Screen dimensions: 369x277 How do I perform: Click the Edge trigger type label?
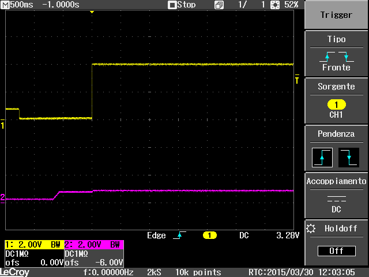[156, 235]
